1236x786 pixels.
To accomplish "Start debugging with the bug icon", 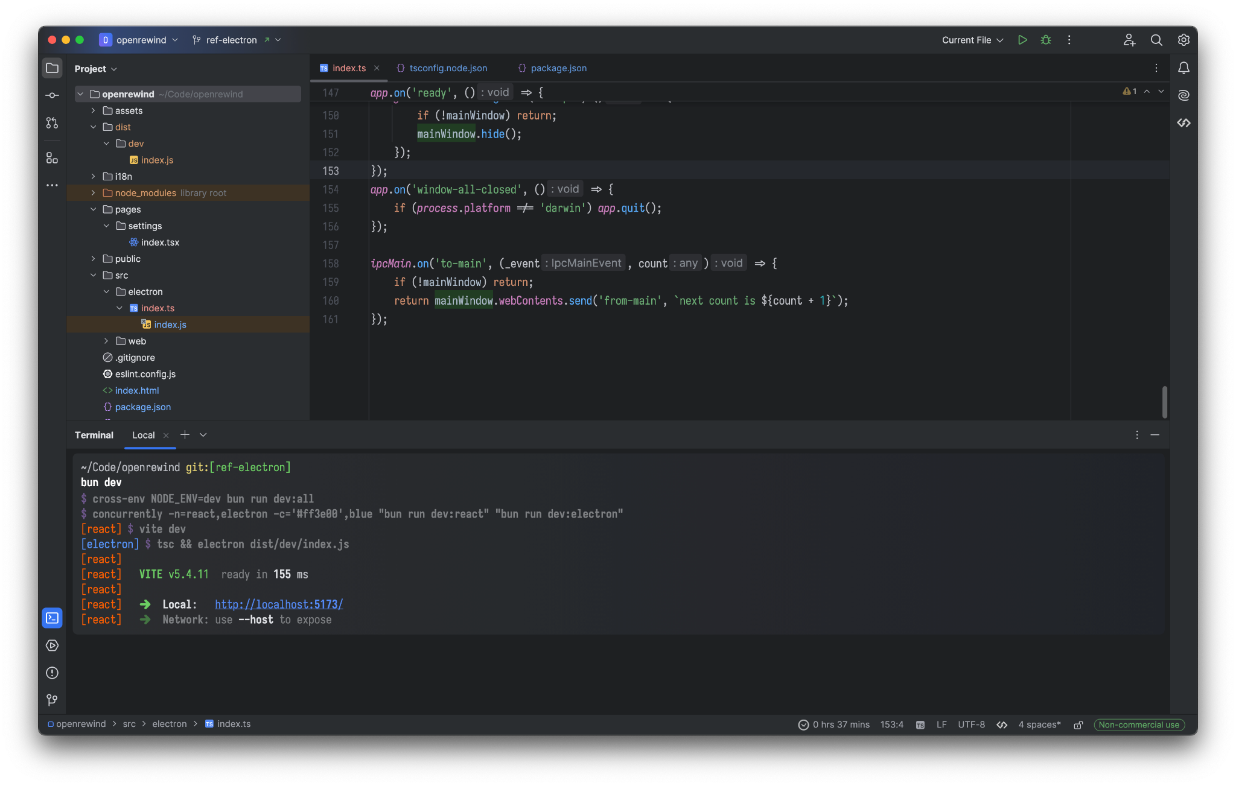I will (x=1046, y=40).
